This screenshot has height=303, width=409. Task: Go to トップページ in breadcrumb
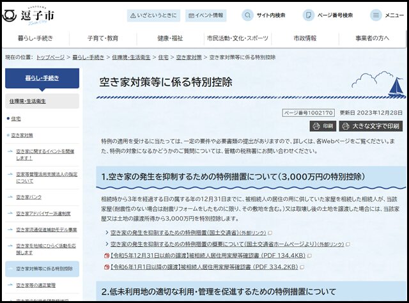click(50, 58)
